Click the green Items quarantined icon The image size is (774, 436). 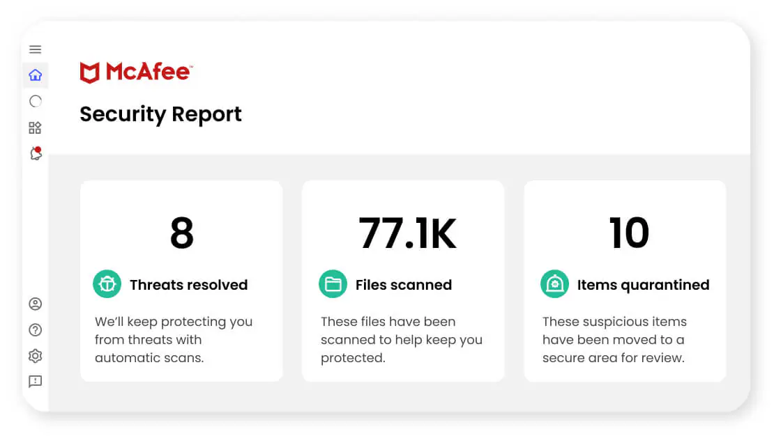[554, 284]
